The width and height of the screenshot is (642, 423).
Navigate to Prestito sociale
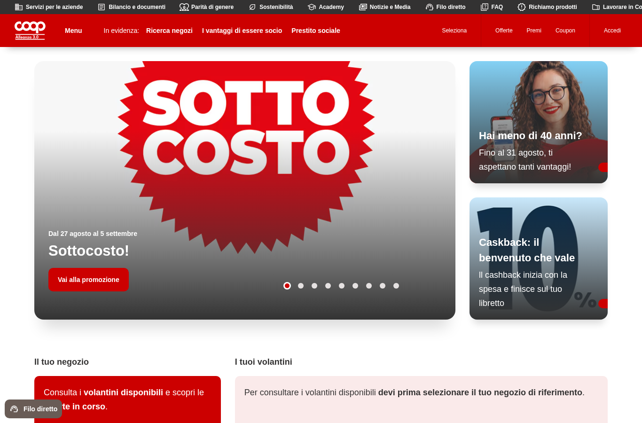tap(316, 31)
